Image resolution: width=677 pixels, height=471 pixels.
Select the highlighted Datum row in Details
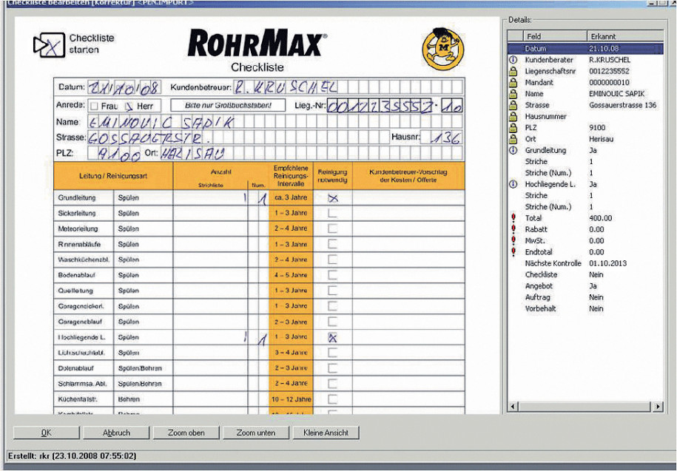point(585,49)
